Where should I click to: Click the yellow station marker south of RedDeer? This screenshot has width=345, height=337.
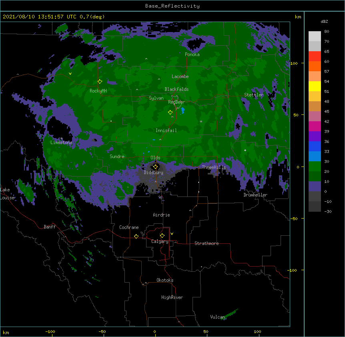click(x=170, y=112)
